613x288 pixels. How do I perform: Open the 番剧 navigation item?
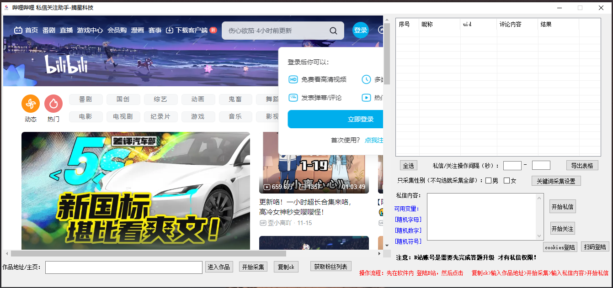coord(49,30)
